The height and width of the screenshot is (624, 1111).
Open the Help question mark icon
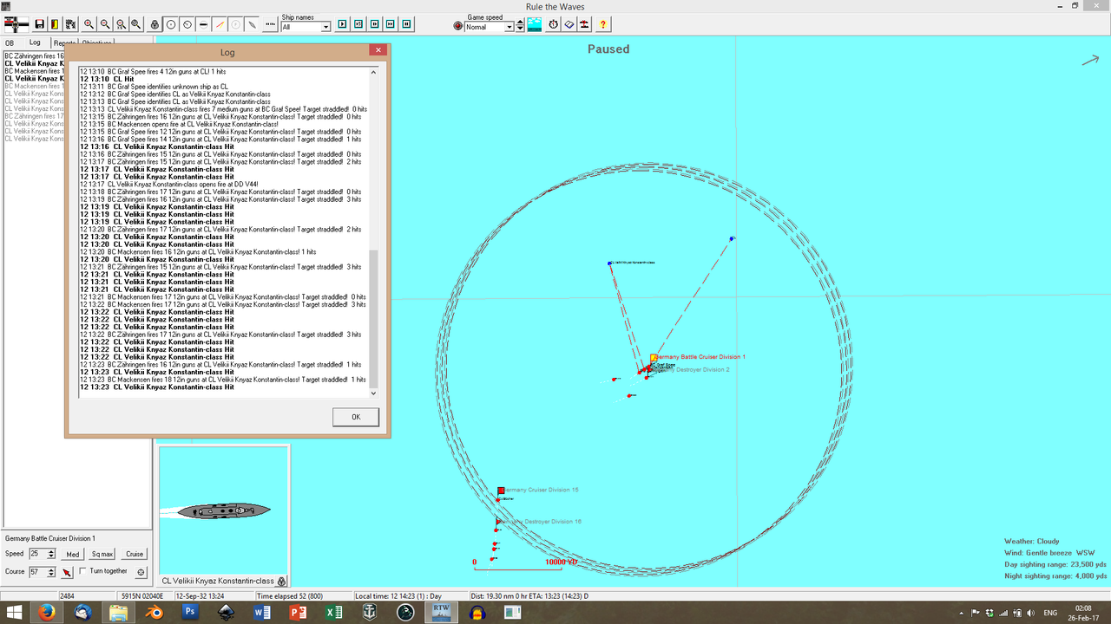(x=602, y=24)
